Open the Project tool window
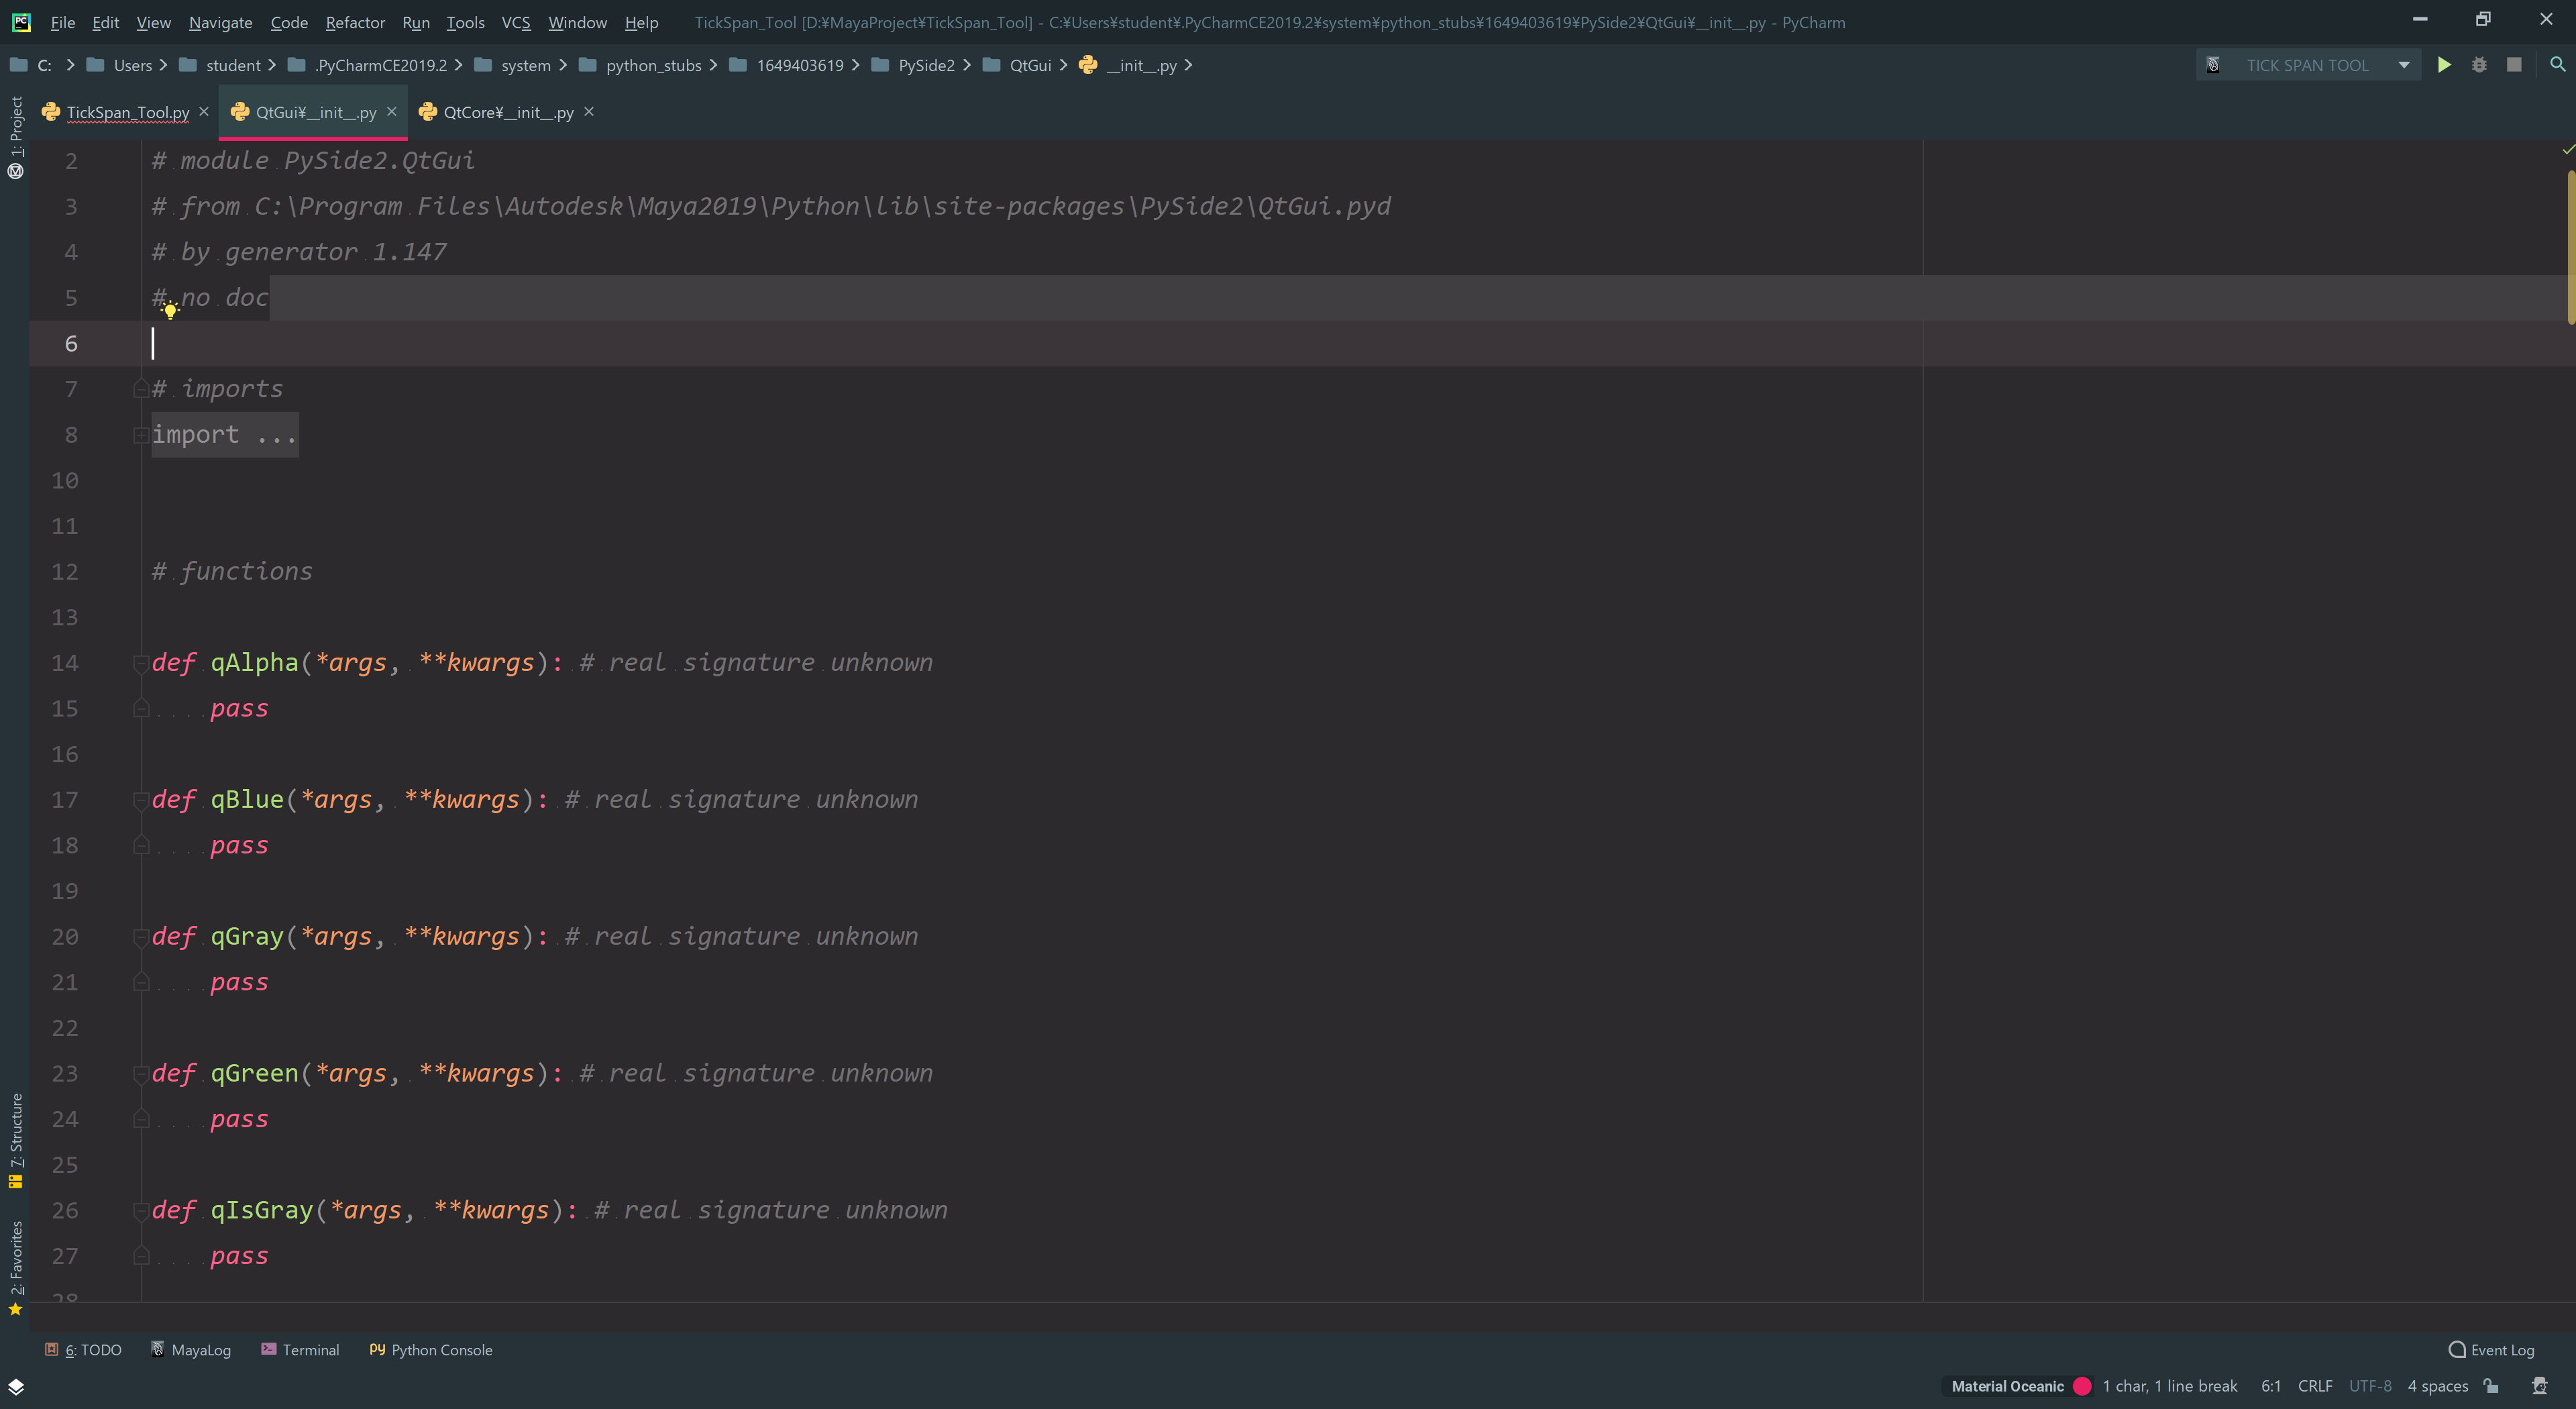This screenshot has height=1409, width=2576. coord(15,137)
